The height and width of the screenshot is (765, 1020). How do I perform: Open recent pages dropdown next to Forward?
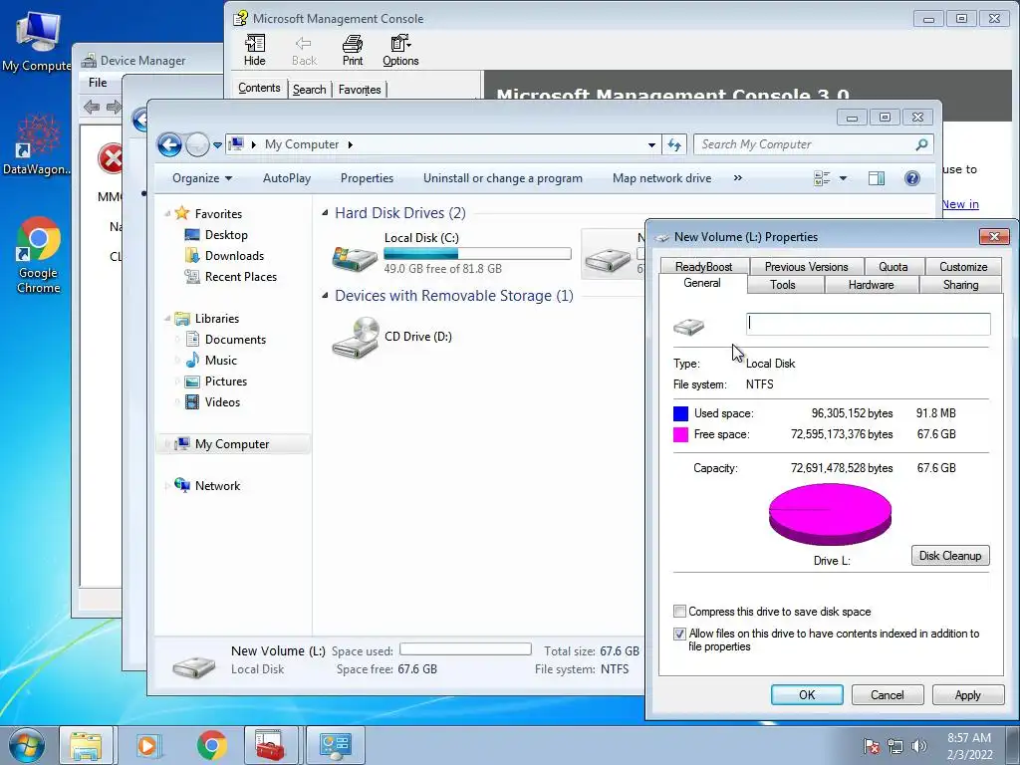(x=217, y=145)
